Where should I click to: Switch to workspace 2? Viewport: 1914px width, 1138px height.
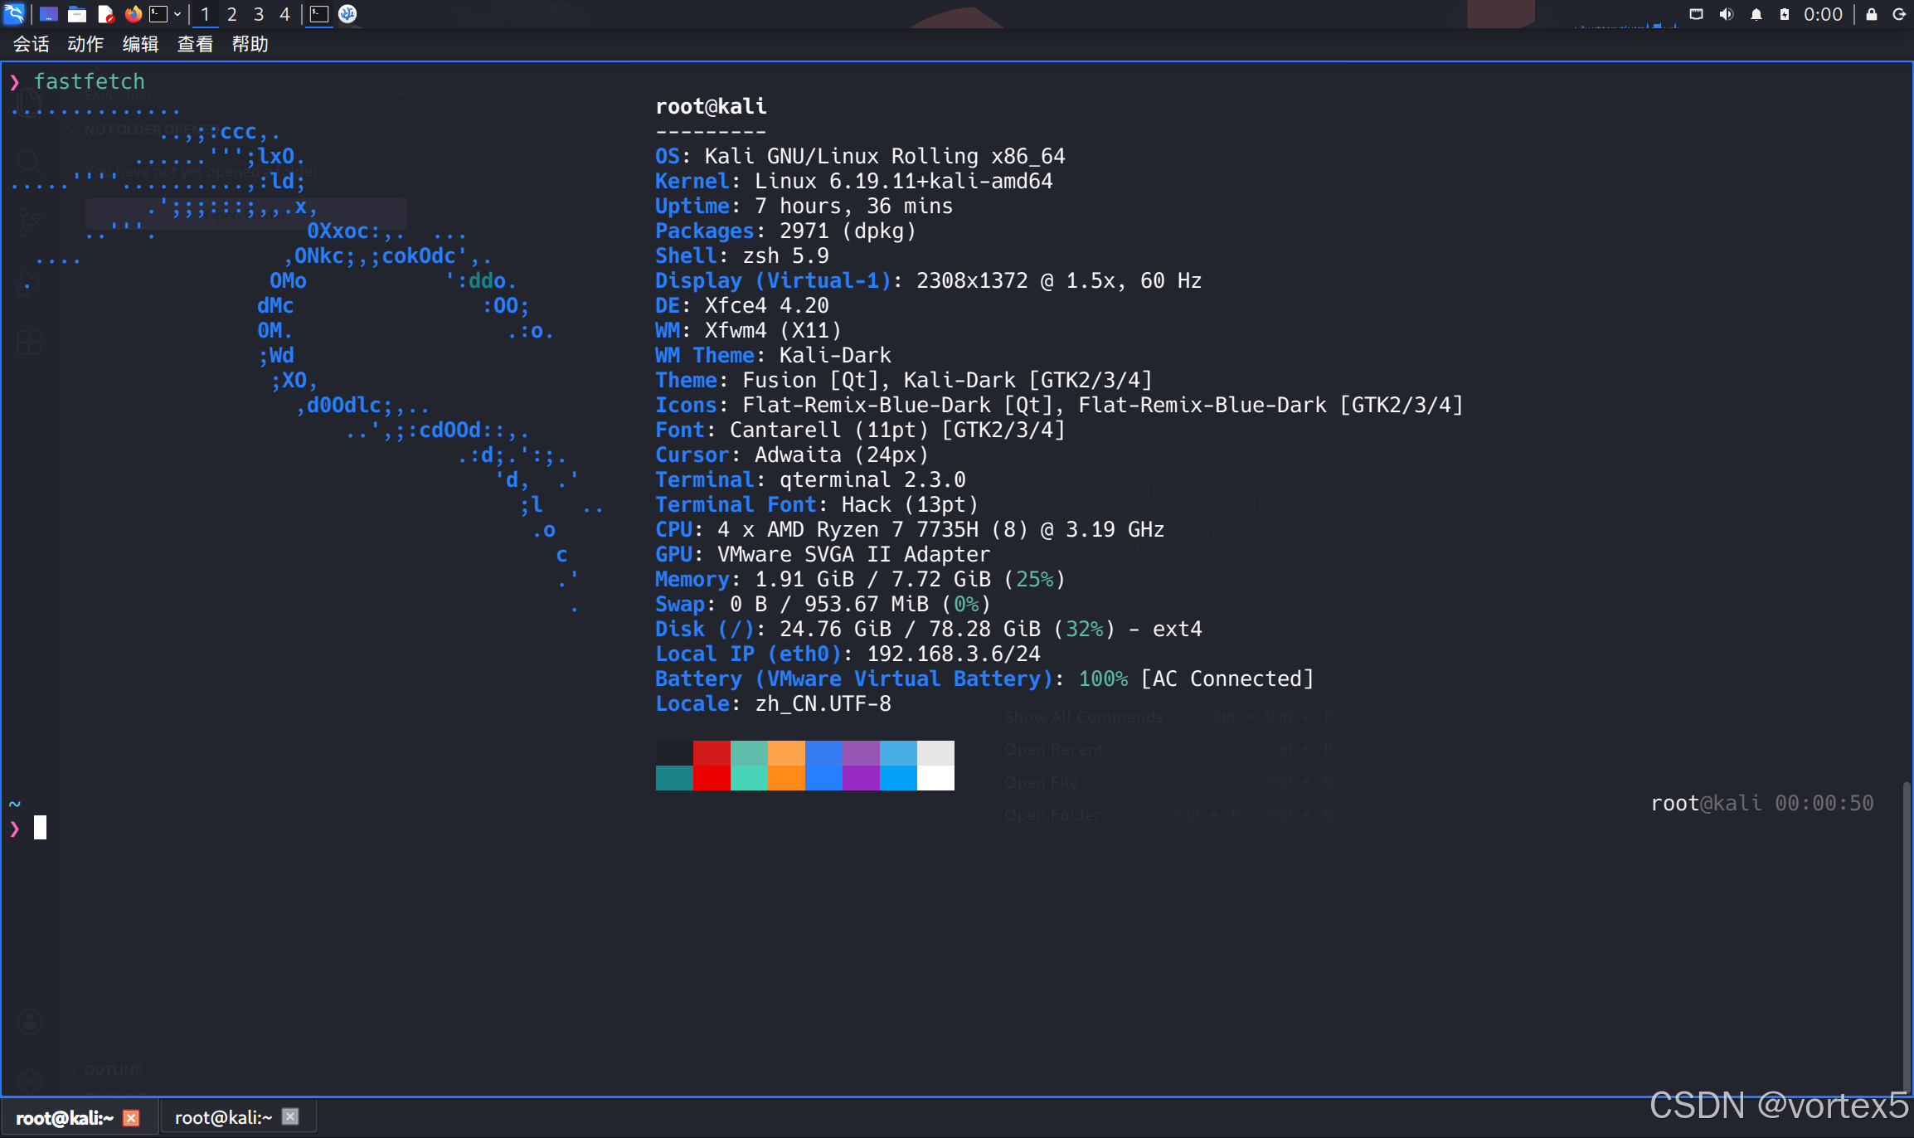(232, 14)
